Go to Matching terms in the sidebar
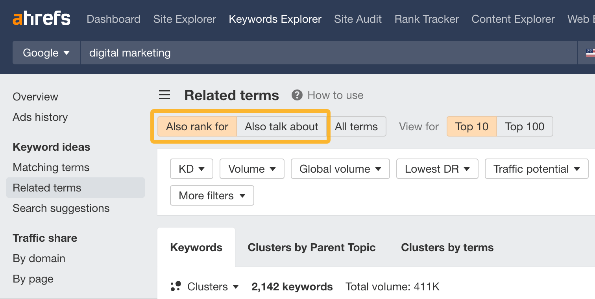The height and width of the screenshot is (299, 595). [x=51, y=167]
